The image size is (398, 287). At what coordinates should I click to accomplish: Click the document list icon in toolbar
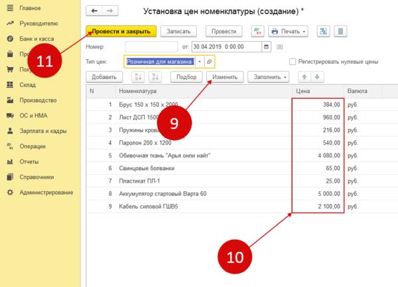point(341,31)
